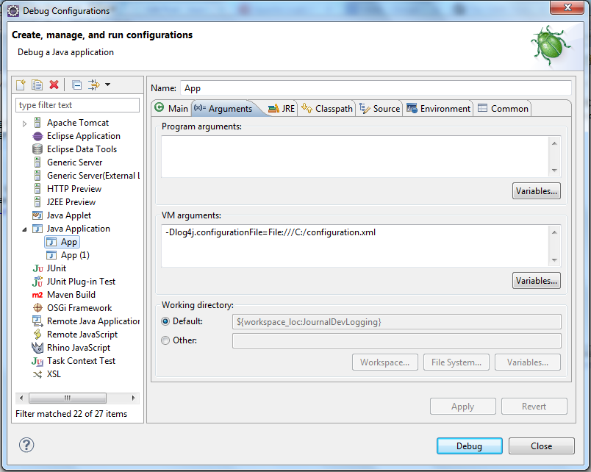591x472 pixels.
Task: Click the Remote Java Application icon
Action: 37,321
